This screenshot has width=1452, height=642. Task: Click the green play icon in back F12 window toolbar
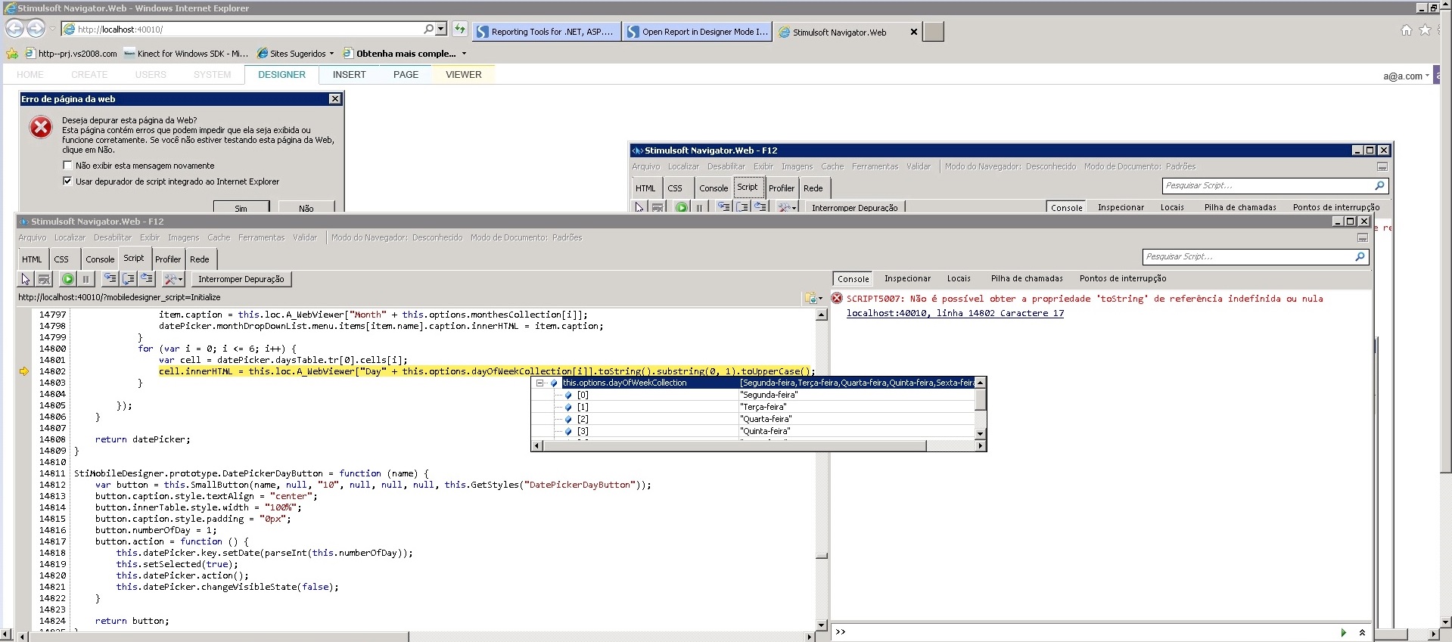pyautogui.click(x=682, y=207)
